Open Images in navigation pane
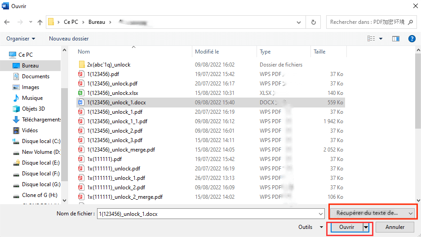 coord(31,87)
